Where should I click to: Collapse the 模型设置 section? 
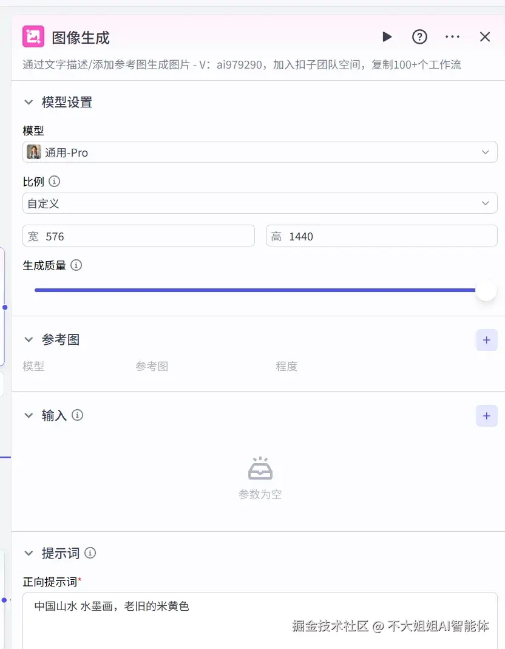tap(28, 102)
